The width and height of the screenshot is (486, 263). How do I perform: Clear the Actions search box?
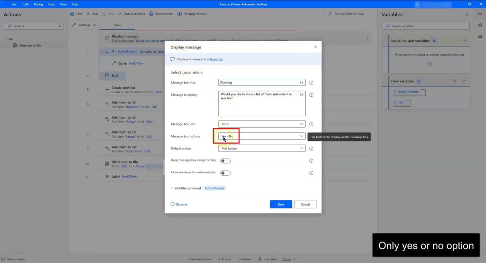pyautogui.click(x=60, y=26)
